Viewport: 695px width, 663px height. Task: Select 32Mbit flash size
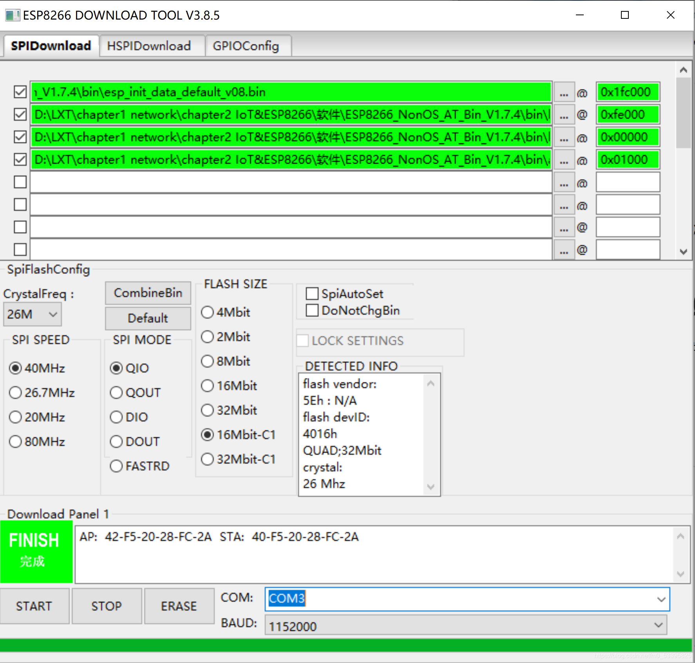pyautogui.click(x=207, y=410)
